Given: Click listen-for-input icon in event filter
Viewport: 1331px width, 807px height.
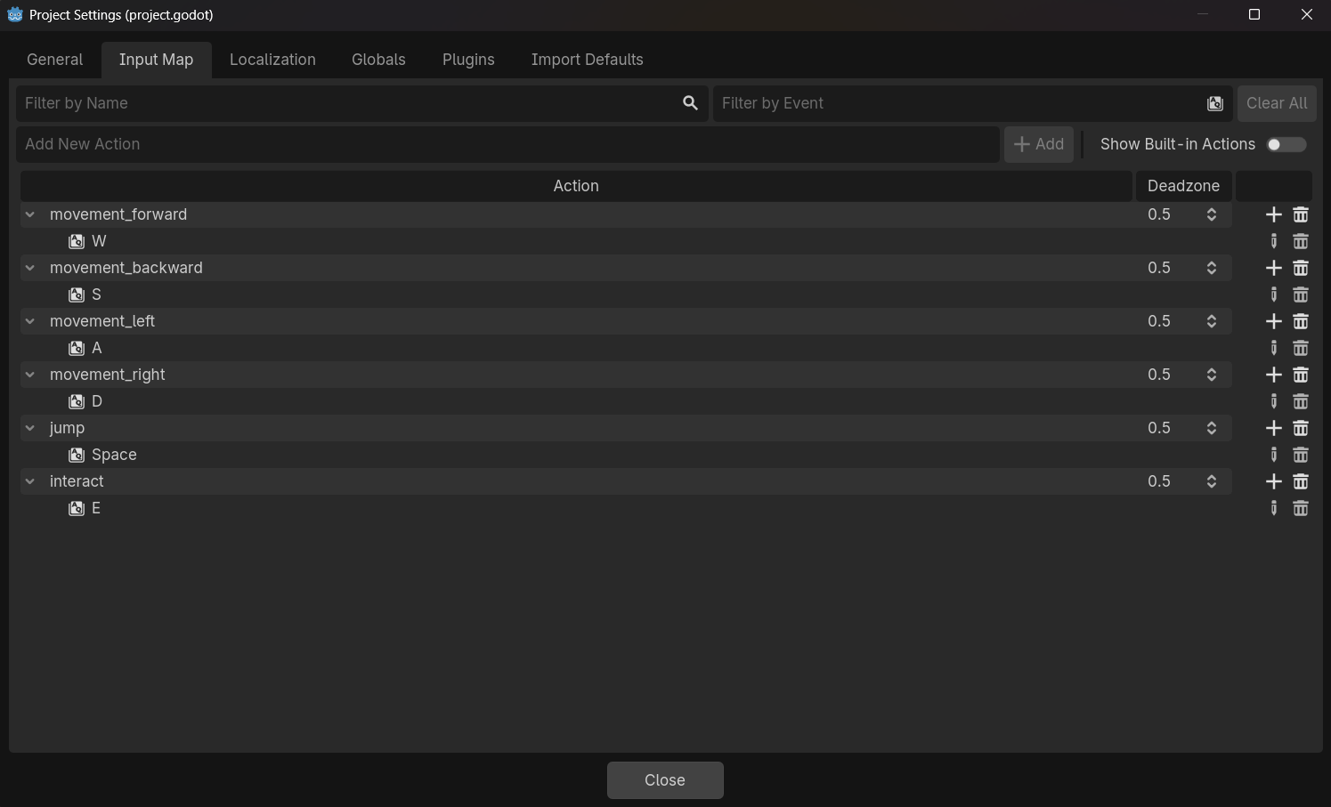Looking at the screenshot, I should (1214, 103).
